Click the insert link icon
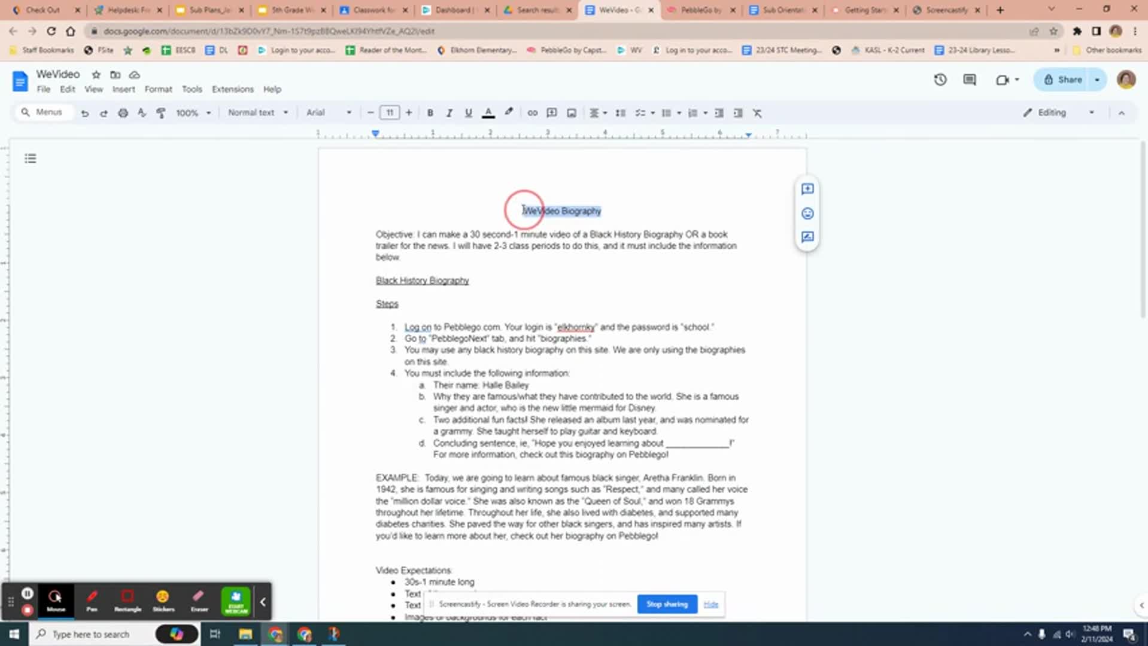1148x646 pixels. (532, 113)
